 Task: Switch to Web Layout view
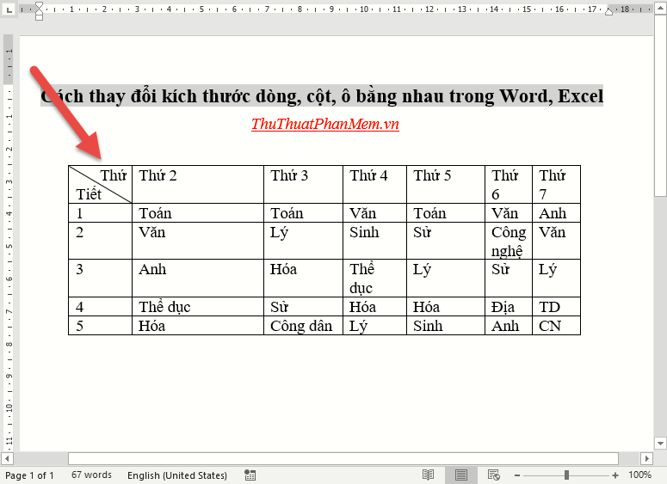pos(494,475)
